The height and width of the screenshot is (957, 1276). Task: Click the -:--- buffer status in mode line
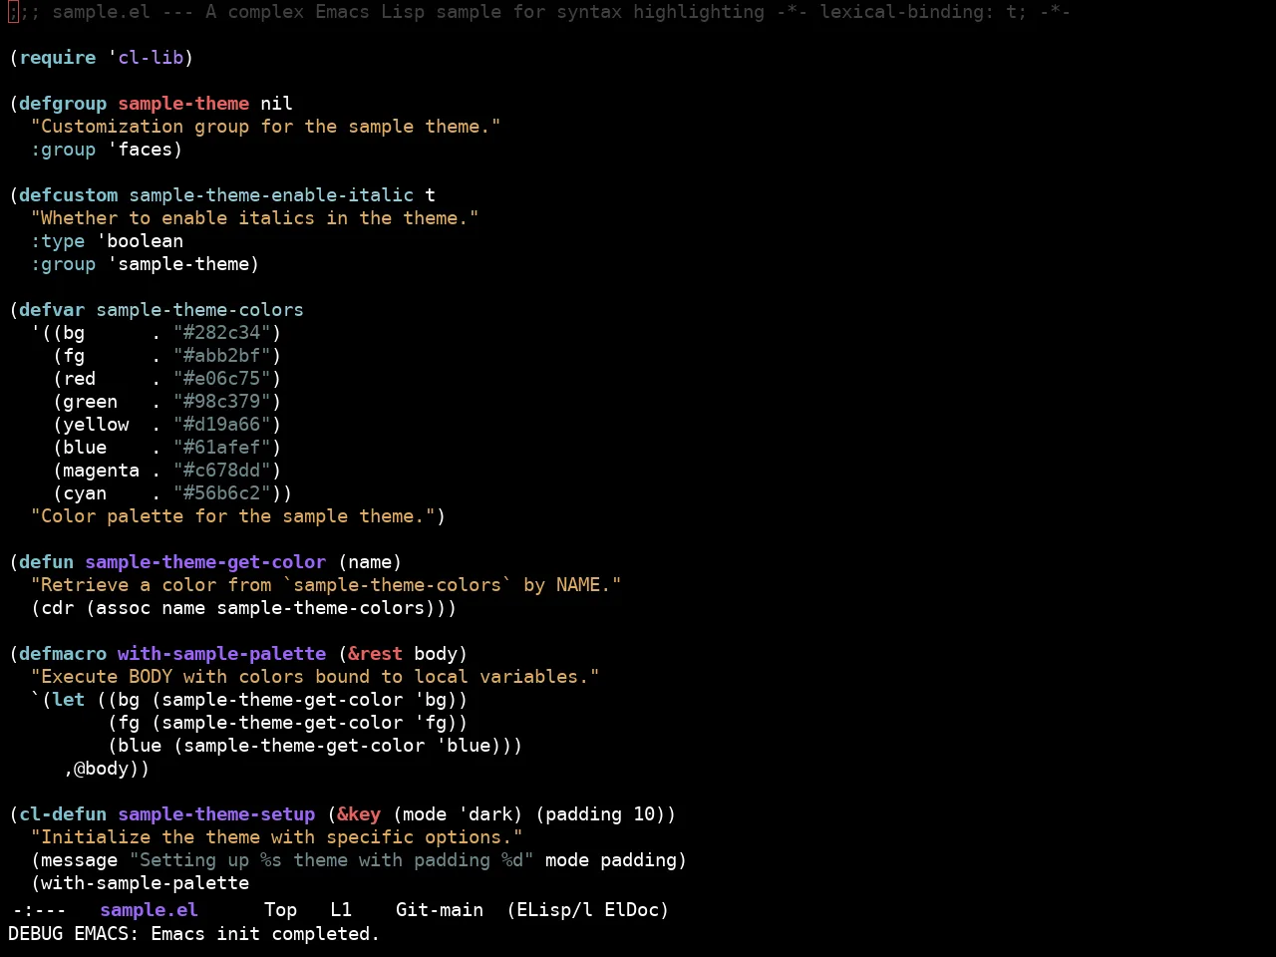coord(39,910)
